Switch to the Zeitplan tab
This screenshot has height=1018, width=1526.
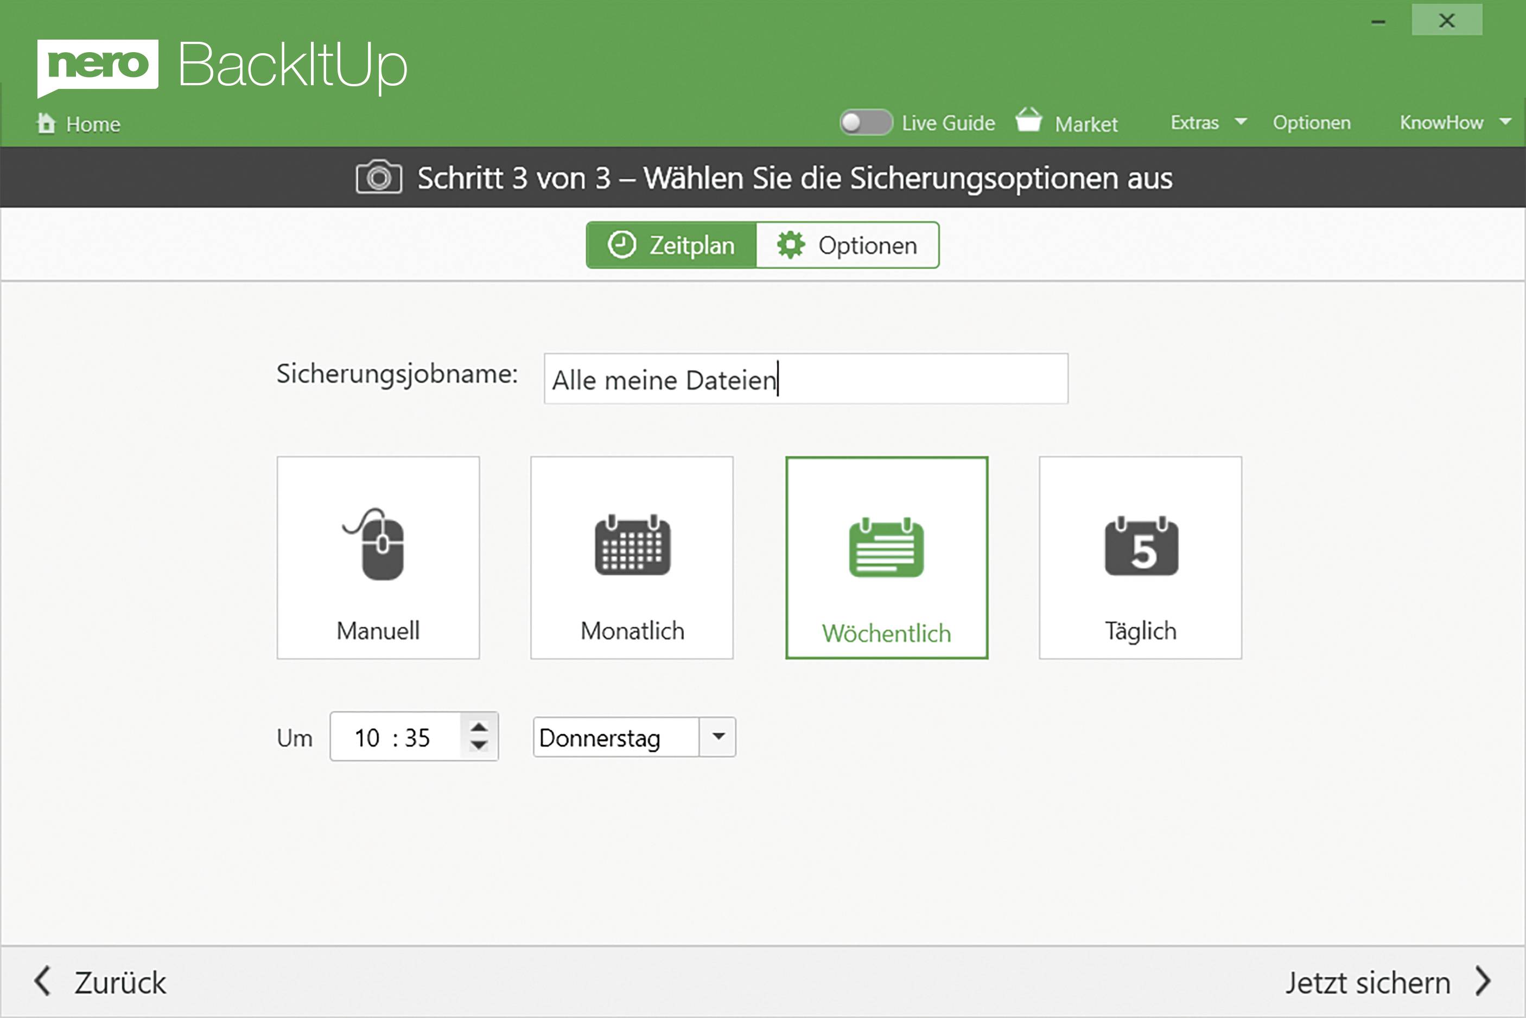tap(671, 245)
